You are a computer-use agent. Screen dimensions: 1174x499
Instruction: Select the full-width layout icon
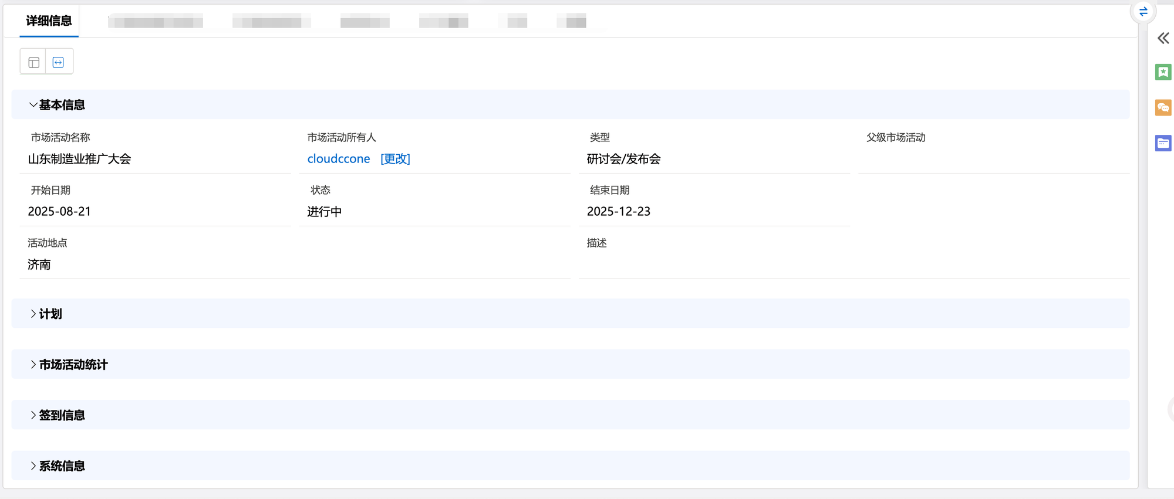click(58, 62)
